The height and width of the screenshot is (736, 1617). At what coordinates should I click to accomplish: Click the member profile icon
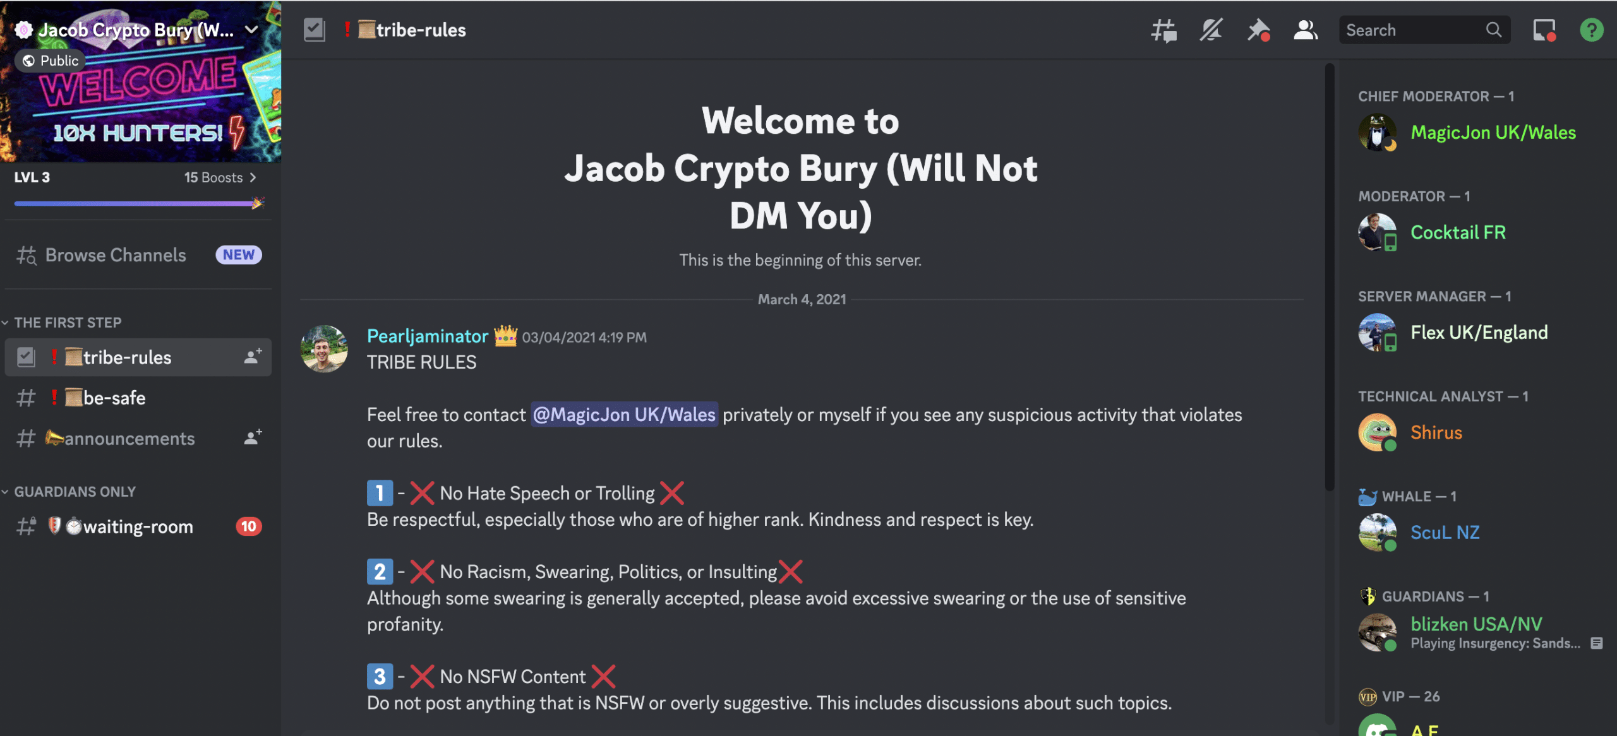(1304, 29)
